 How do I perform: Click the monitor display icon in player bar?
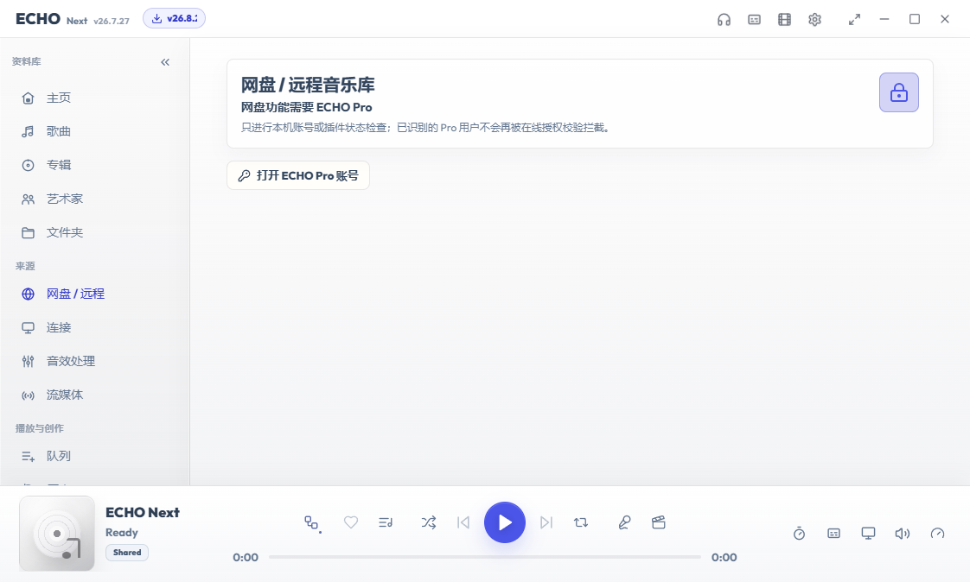pos(869,533)
